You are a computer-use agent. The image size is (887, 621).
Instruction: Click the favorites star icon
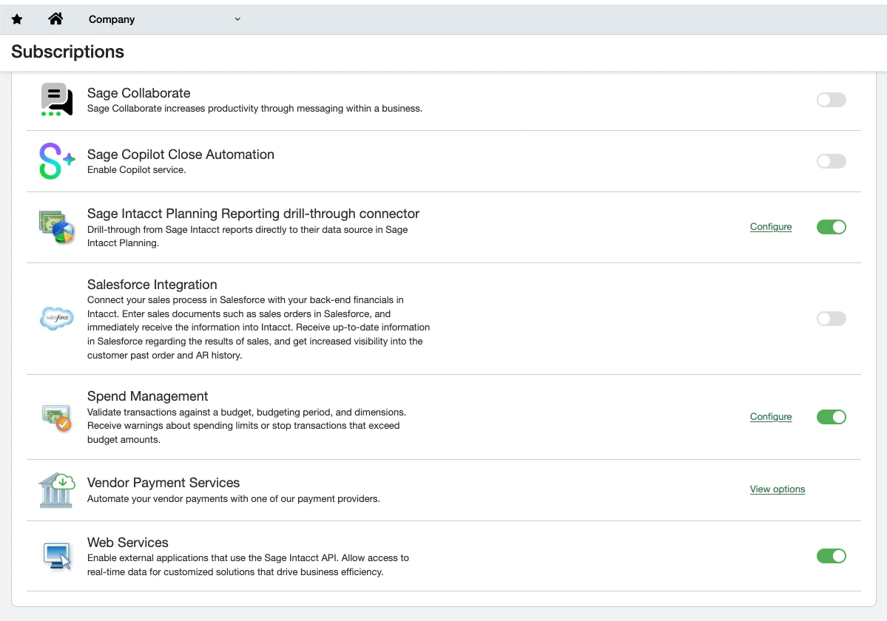17,19
